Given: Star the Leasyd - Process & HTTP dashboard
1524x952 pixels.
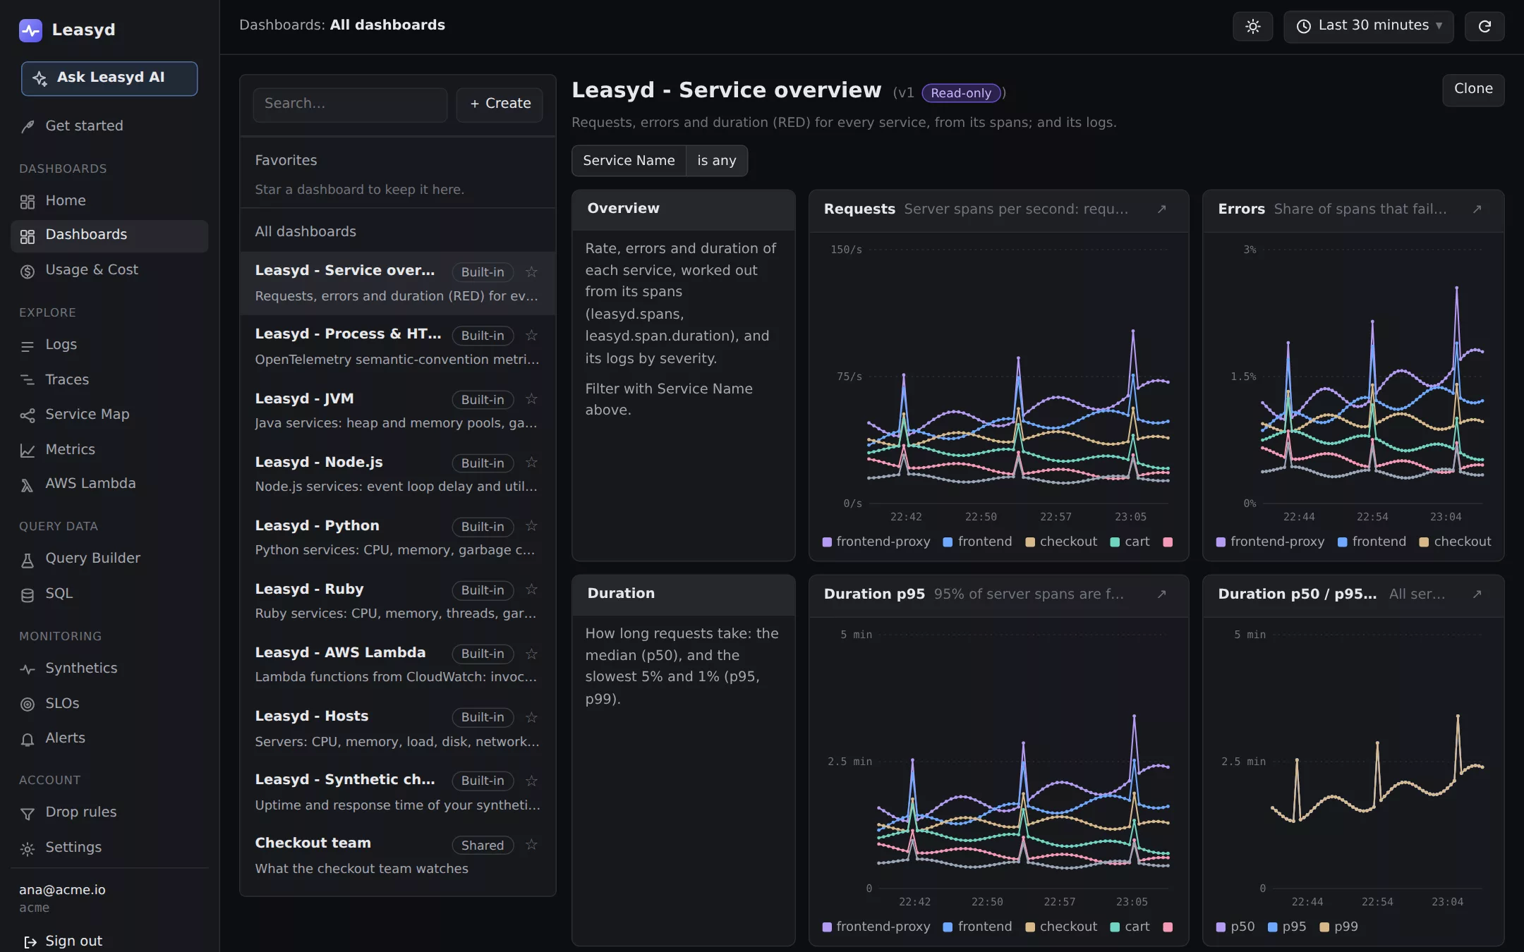Looking at the screenshot, I should (532, 336).
